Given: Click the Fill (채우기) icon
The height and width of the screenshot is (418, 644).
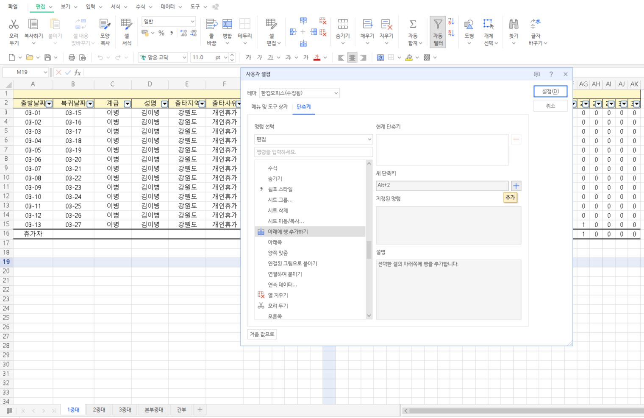Looking at the screenshot, I should point(367,25).
